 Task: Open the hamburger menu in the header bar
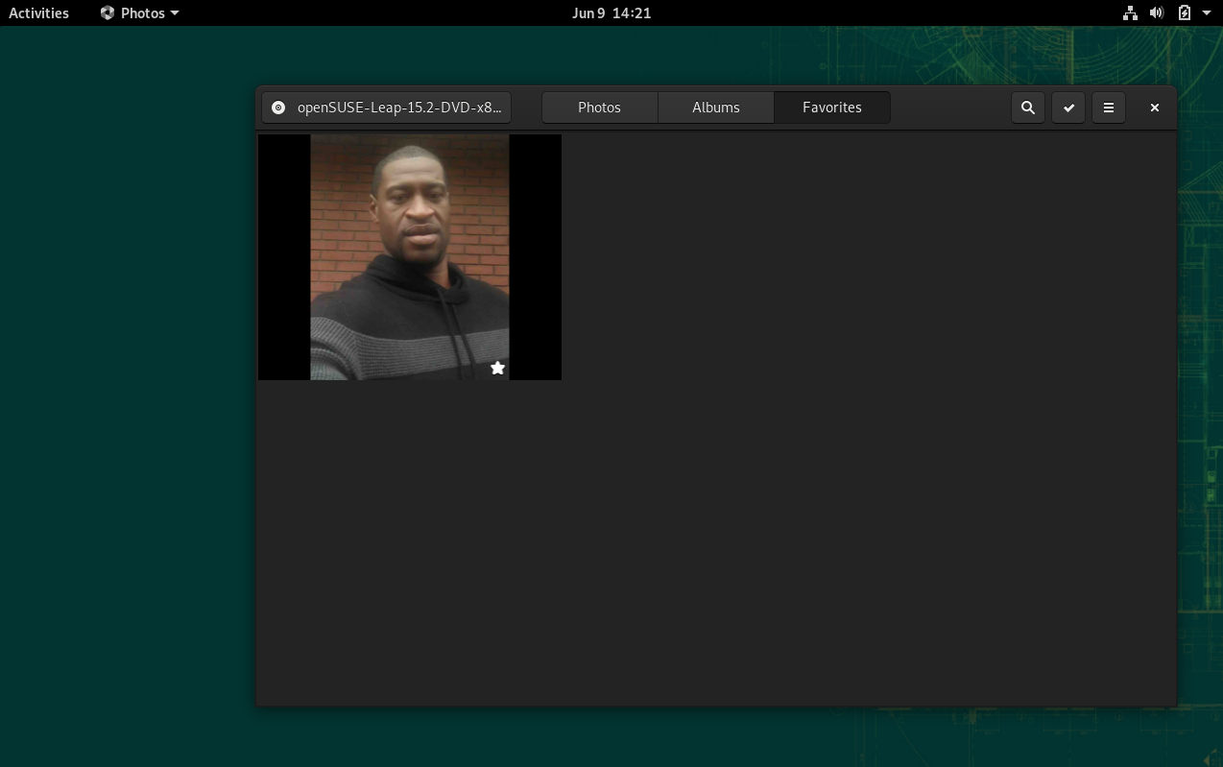[x=1109, y=108]
